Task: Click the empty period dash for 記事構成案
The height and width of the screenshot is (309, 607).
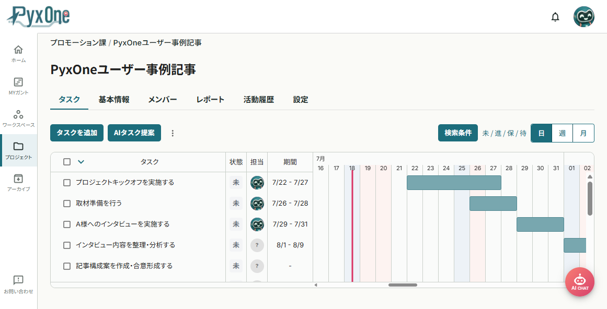Action: pos(290,266)
